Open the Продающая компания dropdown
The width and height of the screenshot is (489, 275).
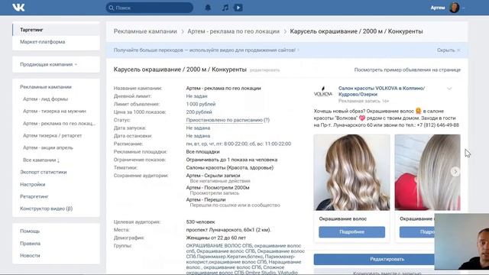(48, 64)
